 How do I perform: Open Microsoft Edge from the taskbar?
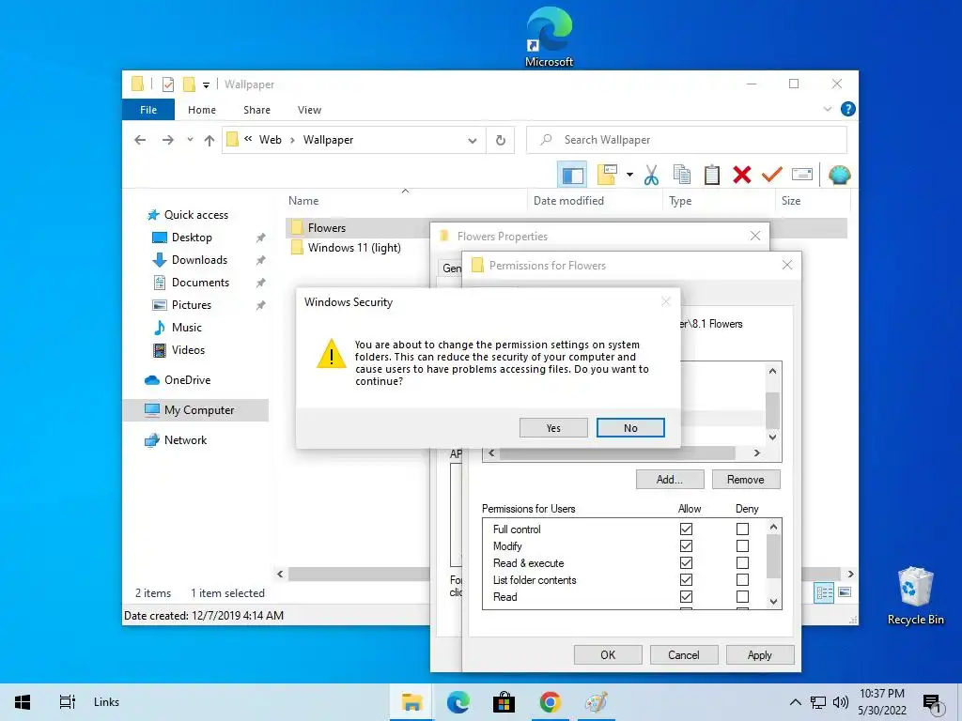458,702
